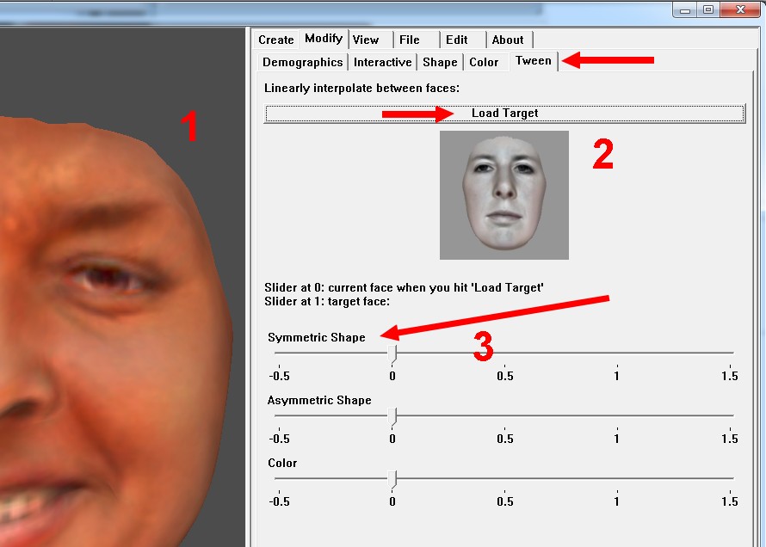Image resolution: width=766 pixels, height=547 pixels.
Task: Go to the Edit tab
Action: click(463, 40)
